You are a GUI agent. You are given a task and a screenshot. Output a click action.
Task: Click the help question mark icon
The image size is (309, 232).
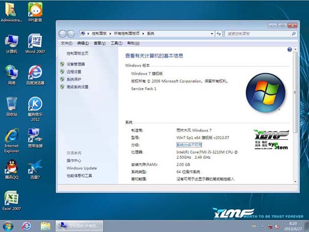point(289,50)
